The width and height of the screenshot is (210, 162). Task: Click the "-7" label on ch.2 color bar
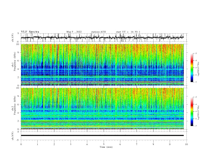pyautogui.click(x=195, y=126)
